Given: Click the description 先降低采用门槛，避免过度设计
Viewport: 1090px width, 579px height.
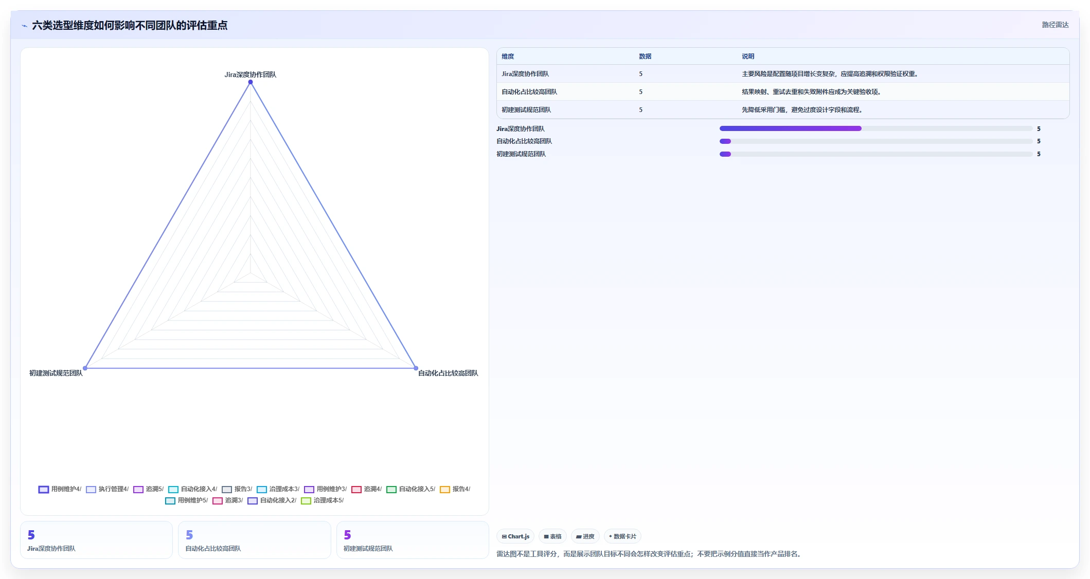Looking at the screenshot, I should [x=802, y=110].
